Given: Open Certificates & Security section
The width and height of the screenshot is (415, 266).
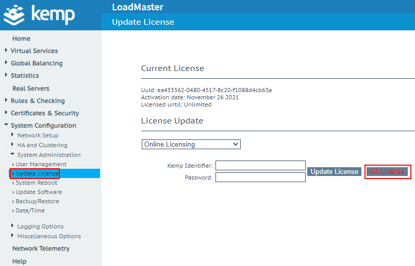Looking at the screenshot, I should [45, 113].
